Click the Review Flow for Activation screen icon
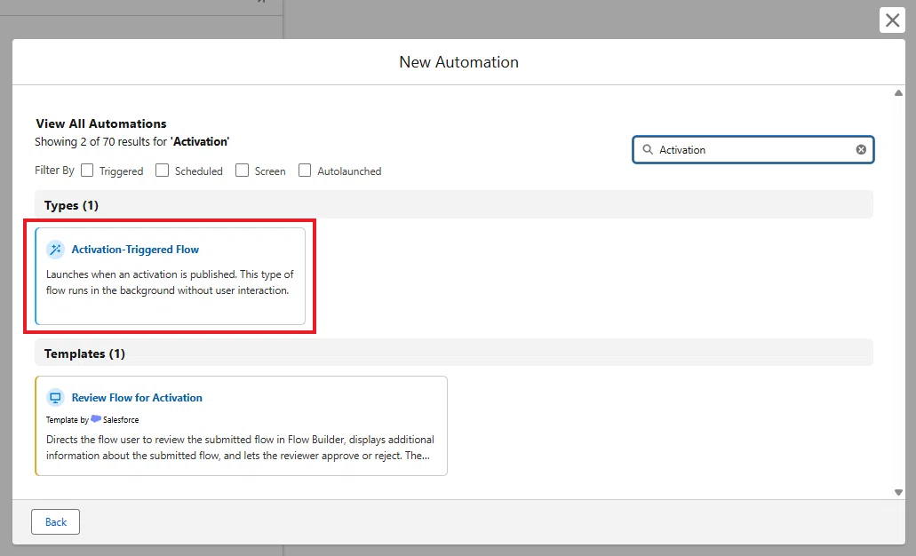The height and width of the screenshot is (556, 916). [55, 398]
